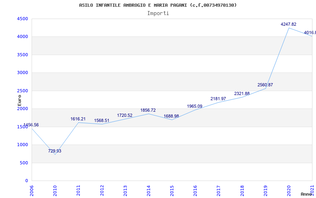Click the Anno x-axis title
This screenshot has width=316, height=198.
307,194
